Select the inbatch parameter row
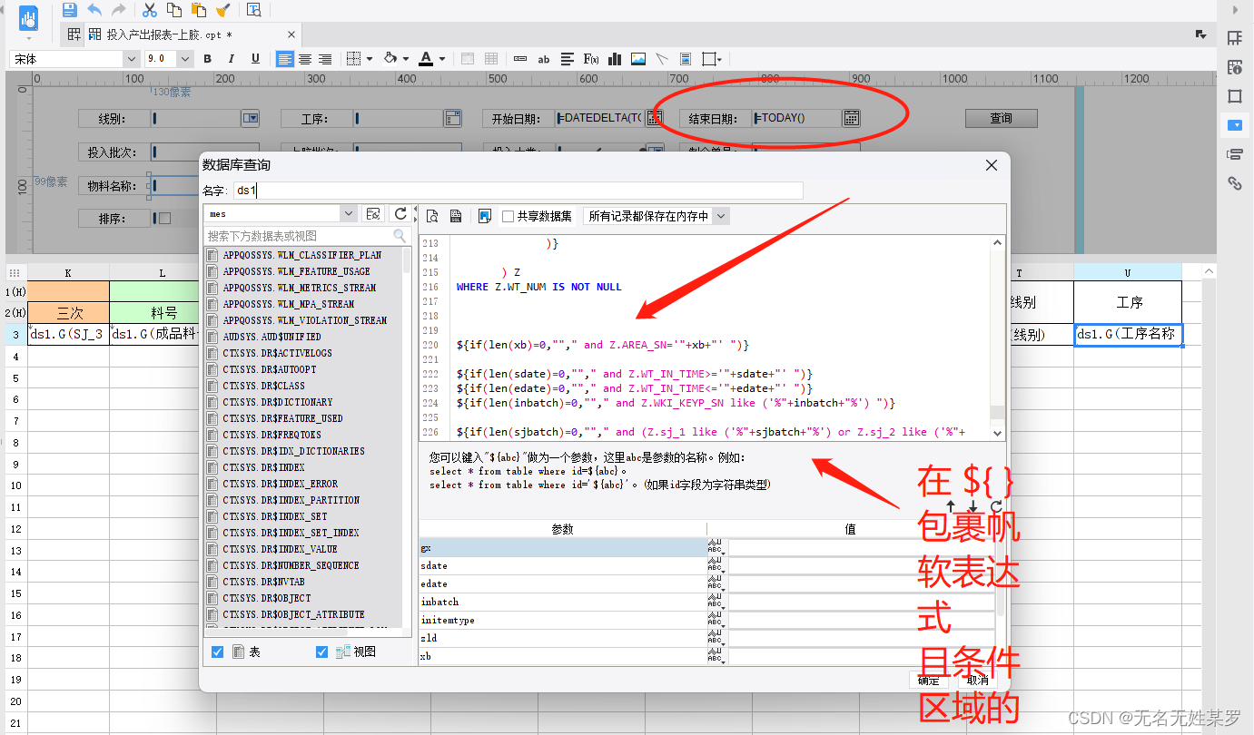The image size is (1254, 735). pyautogui.click(x=562, y=602)
